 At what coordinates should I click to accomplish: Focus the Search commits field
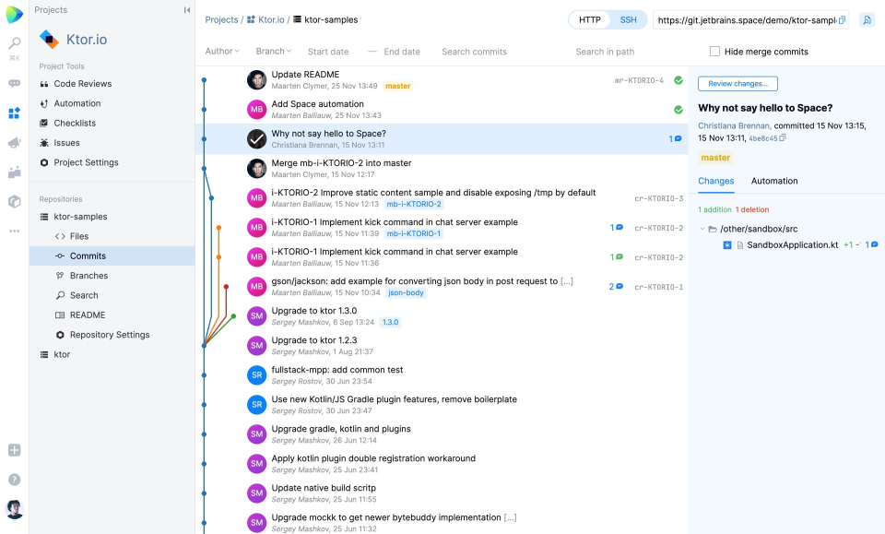tap(474, 52)
